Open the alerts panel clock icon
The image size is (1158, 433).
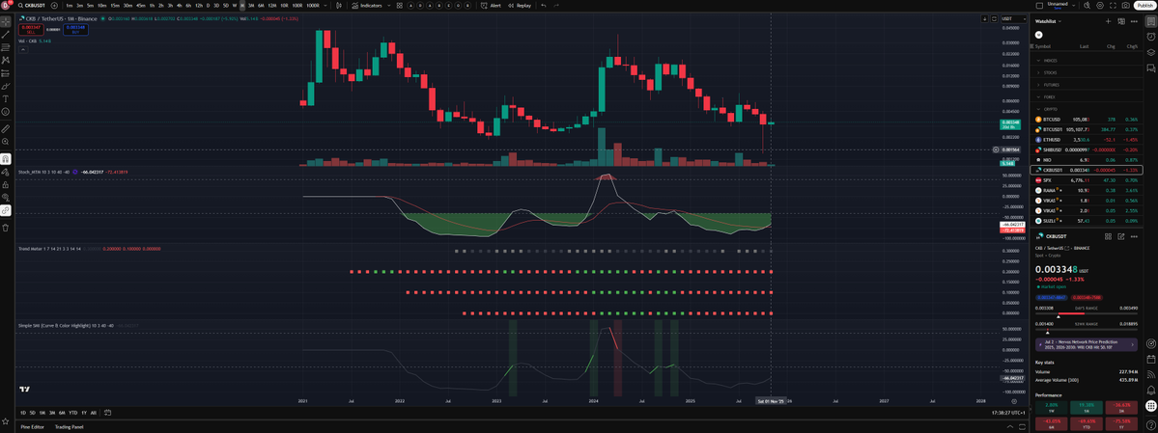pyautogui.click(x=1150, y=36)
